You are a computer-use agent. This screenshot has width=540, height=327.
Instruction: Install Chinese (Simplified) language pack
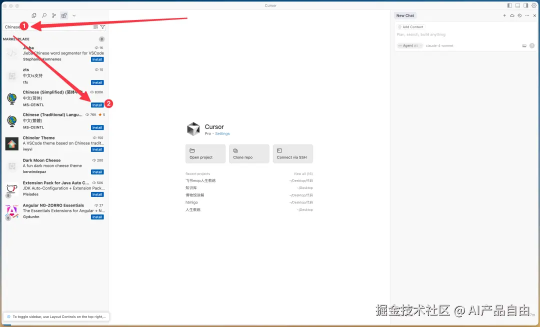pos(97,105)
